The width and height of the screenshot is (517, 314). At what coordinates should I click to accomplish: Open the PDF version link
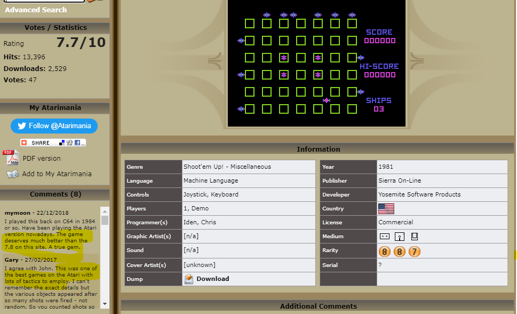(x=41, y=159)
